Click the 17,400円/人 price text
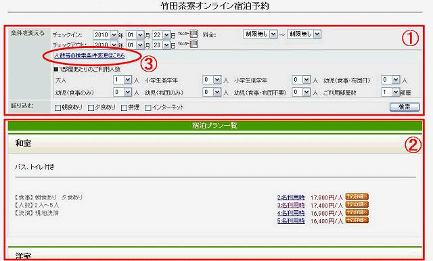Viewport: 433px width, 261px height. (326, 206)
